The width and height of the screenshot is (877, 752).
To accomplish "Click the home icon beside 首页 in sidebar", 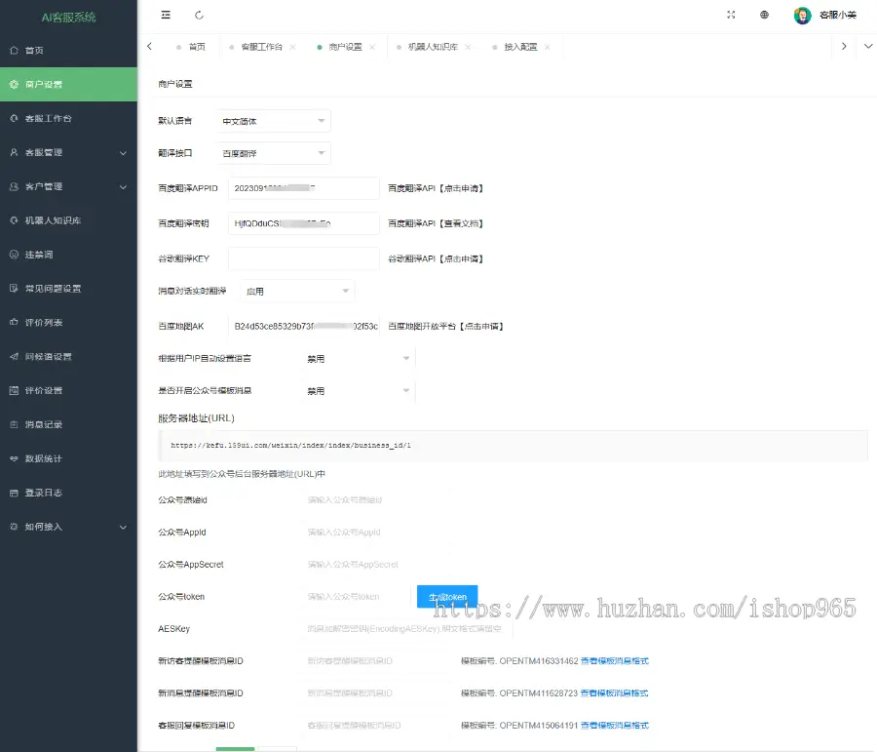I will click(x=14, y=51).
